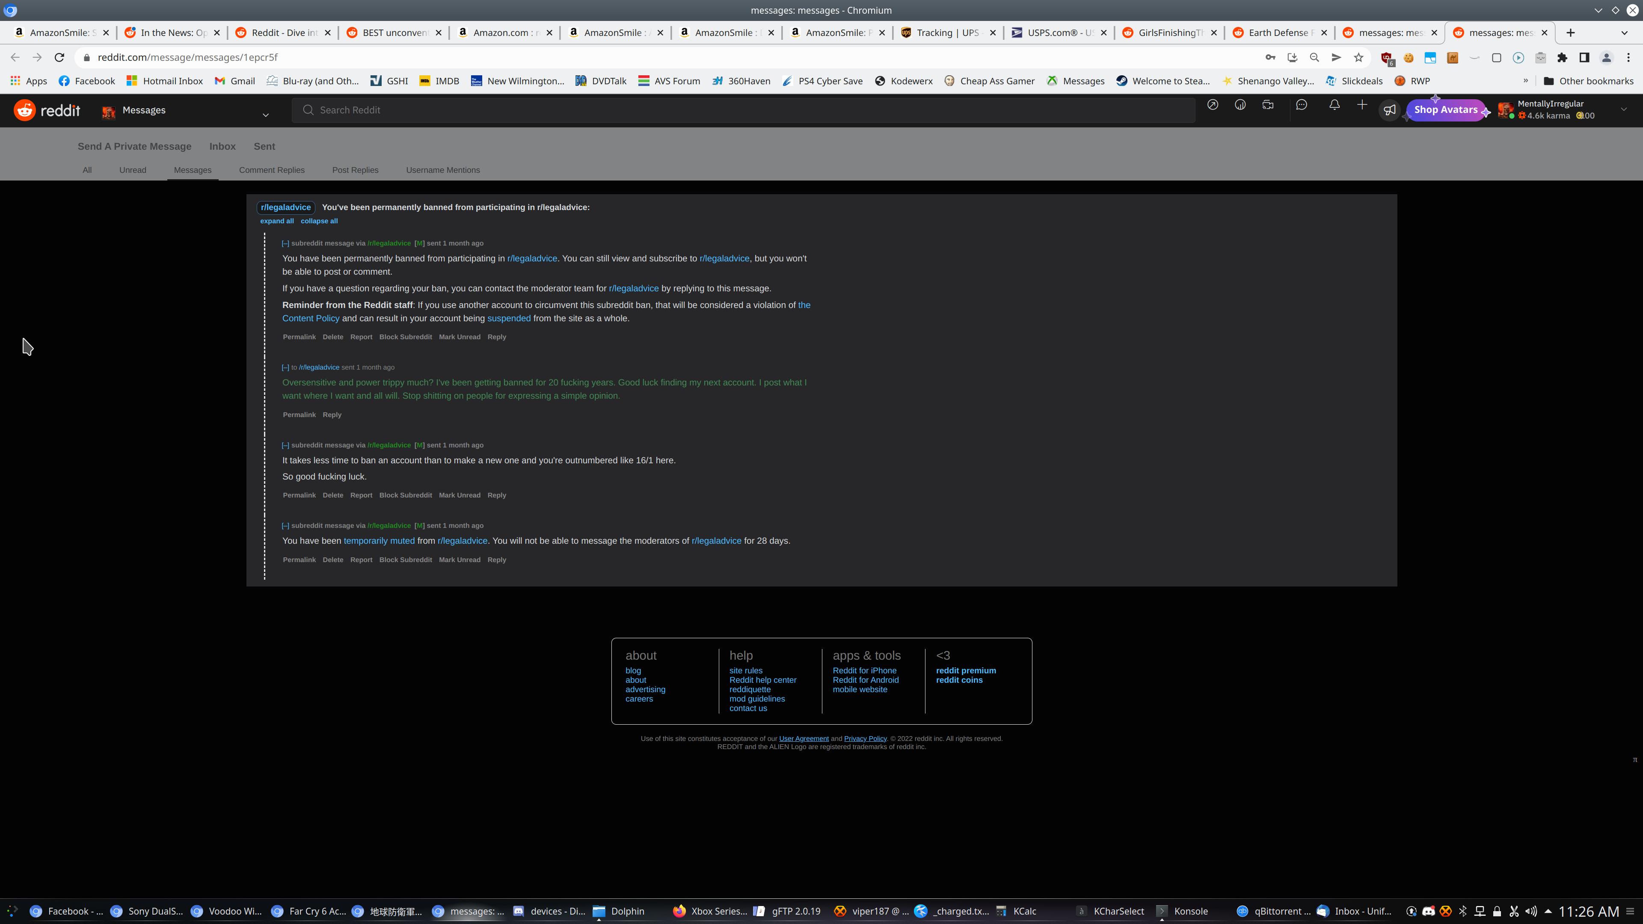The width and height of the screenshot is (1643, 924).
Task: Click the temporarily muted link
Action: [x=379, y=541]
